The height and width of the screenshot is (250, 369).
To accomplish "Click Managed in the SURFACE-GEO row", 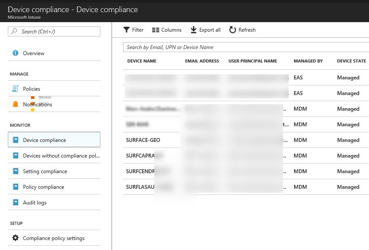I will tap(348, 140).
